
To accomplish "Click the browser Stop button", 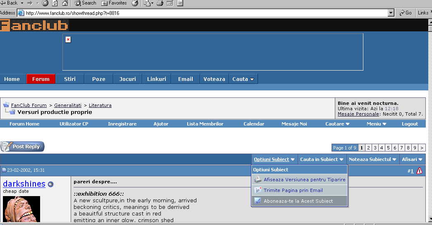I will [45, 3].
